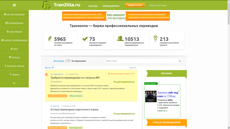Open ЗАКАЗЧИКАМ sidebar item
This screenshot has width=230, height=129.
pyautogui.click(x=14, y=32)
